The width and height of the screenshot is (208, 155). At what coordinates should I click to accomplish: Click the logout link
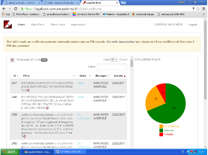[x=193, y=25]
